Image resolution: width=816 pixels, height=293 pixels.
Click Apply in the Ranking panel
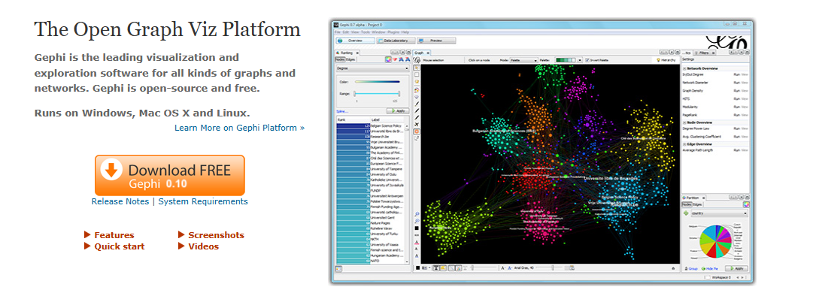click(x=398, y=110)
